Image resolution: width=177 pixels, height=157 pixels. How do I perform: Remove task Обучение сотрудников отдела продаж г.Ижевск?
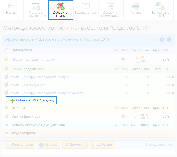click(x=173, y=93)
